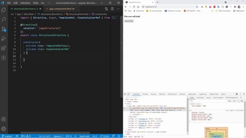The image size is (246, 138).
Task: Switch to the Computed styles tab
Action: click(200, 98)
